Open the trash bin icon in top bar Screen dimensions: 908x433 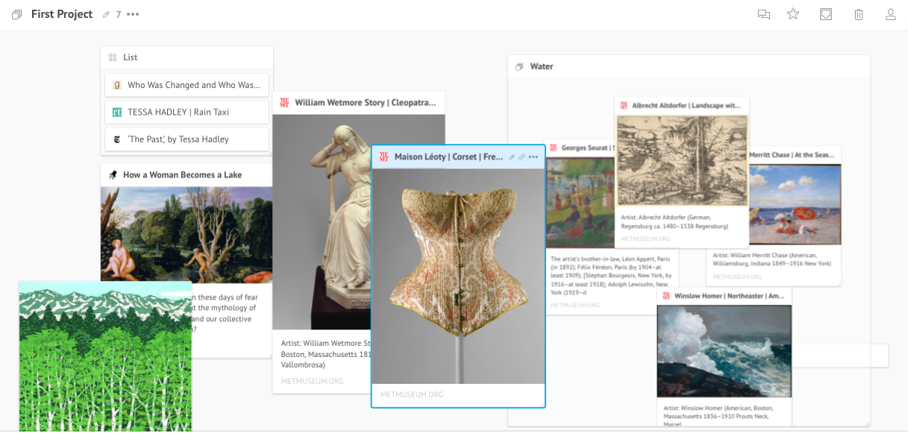click(x=859, y=14)
